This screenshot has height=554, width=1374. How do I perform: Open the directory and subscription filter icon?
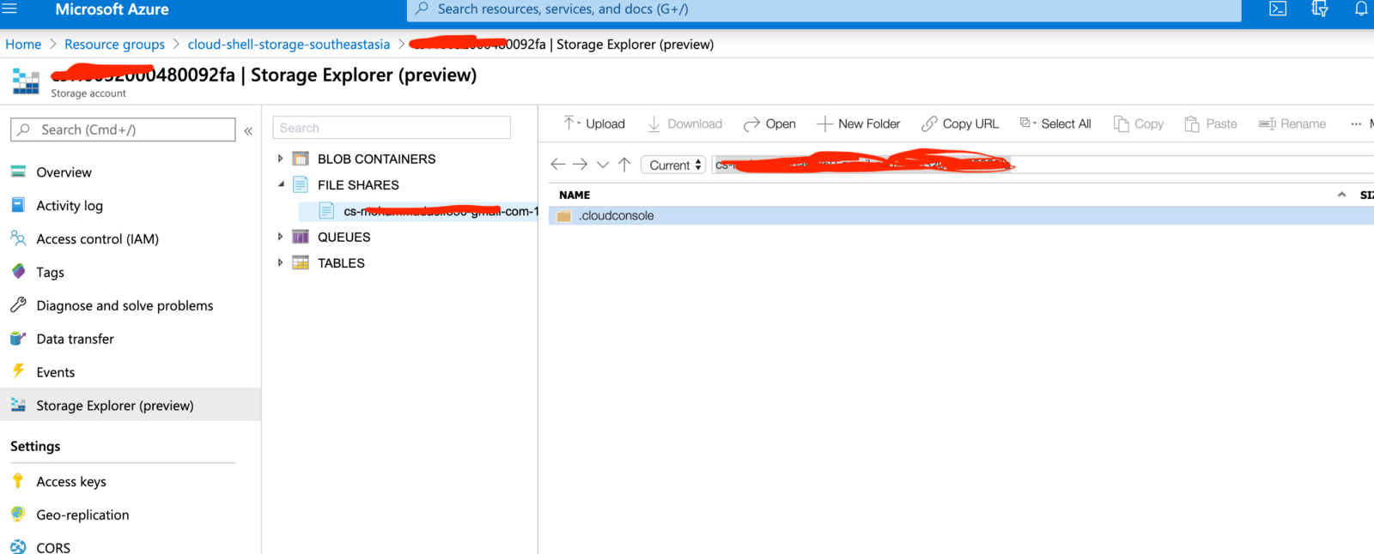[1320, 9]
